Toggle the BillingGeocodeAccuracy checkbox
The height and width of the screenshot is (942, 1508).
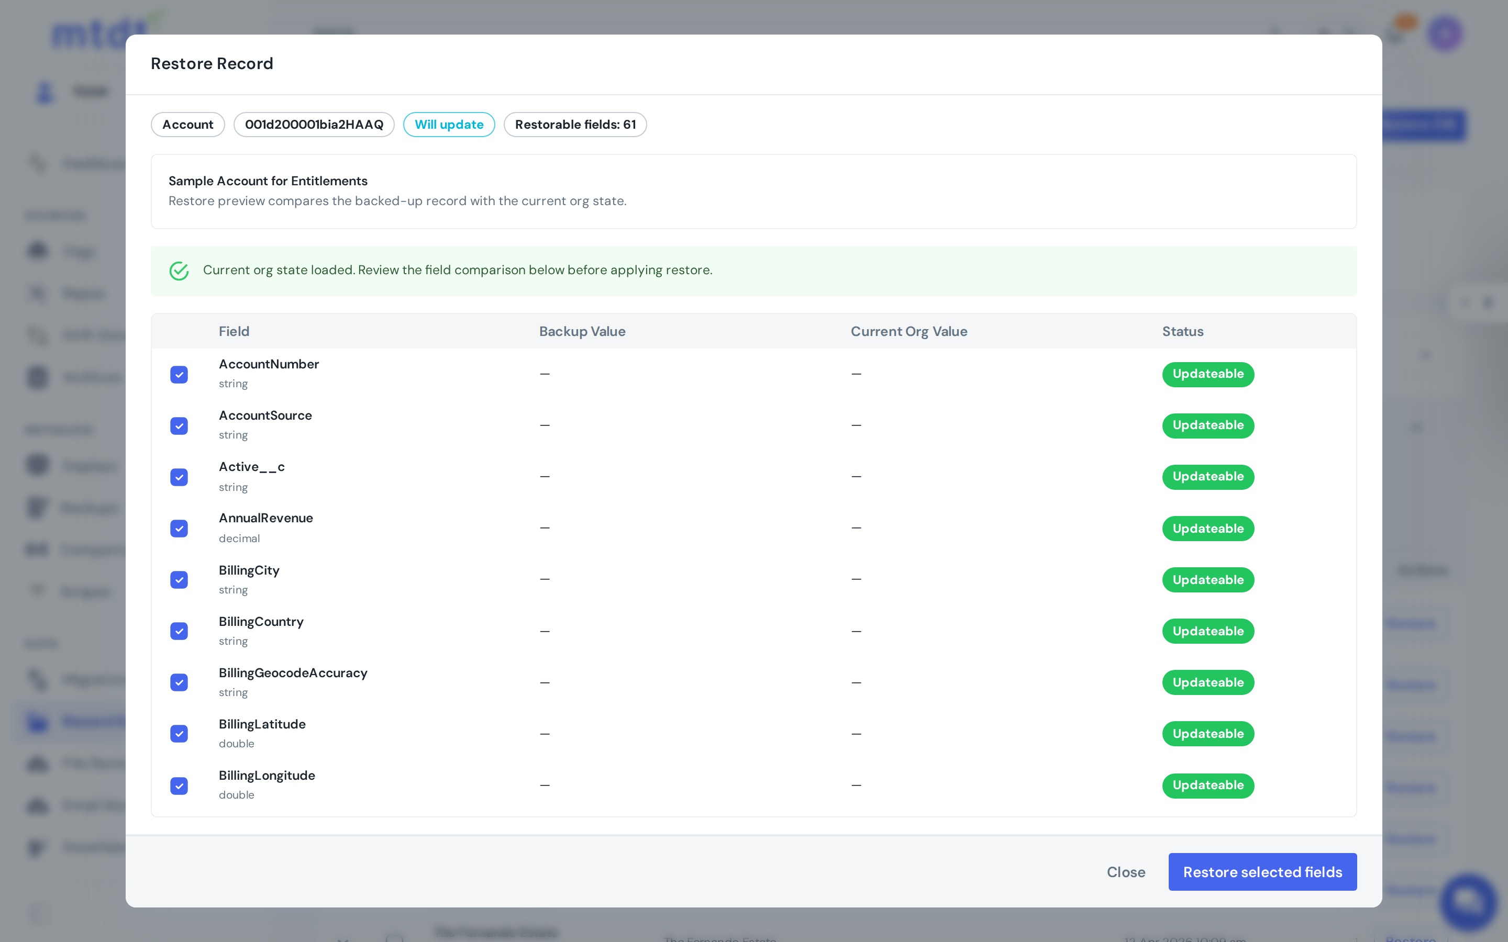[x=179, y=682]
